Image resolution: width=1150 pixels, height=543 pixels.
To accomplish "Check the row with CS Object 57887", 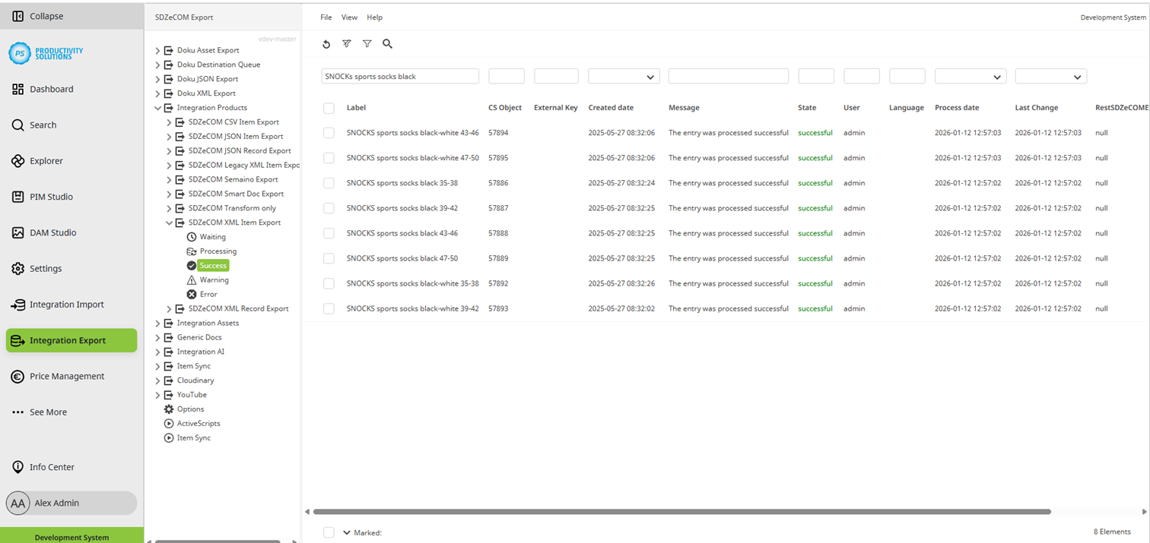I will (x=329, y=208).
